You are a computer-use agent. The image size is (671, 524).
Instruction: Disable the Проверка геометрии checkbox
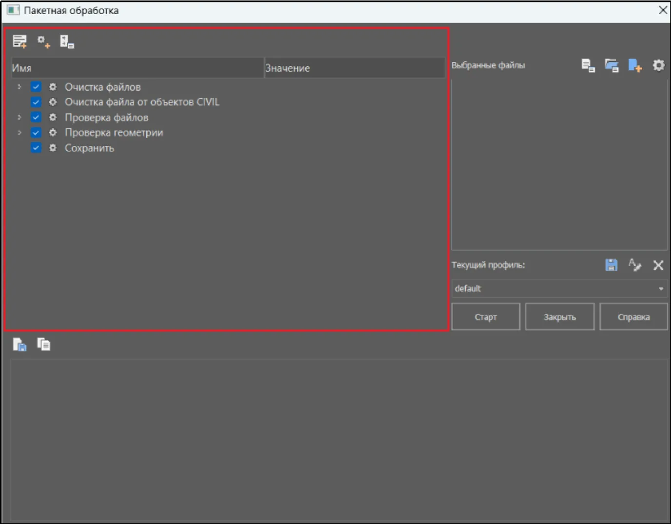tap(36, 133)
